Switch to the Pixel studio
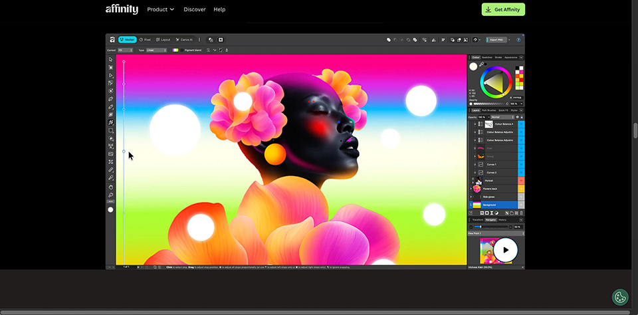 click(146, 40)
